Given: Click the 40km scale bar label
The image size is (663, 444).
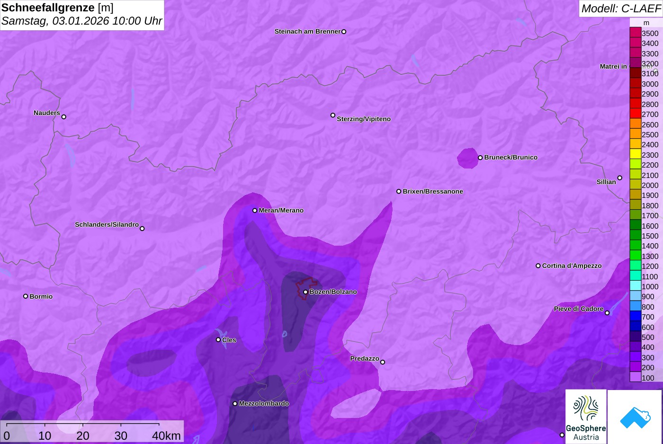Looking at the screenshot, I should click(x=166, y=435).
